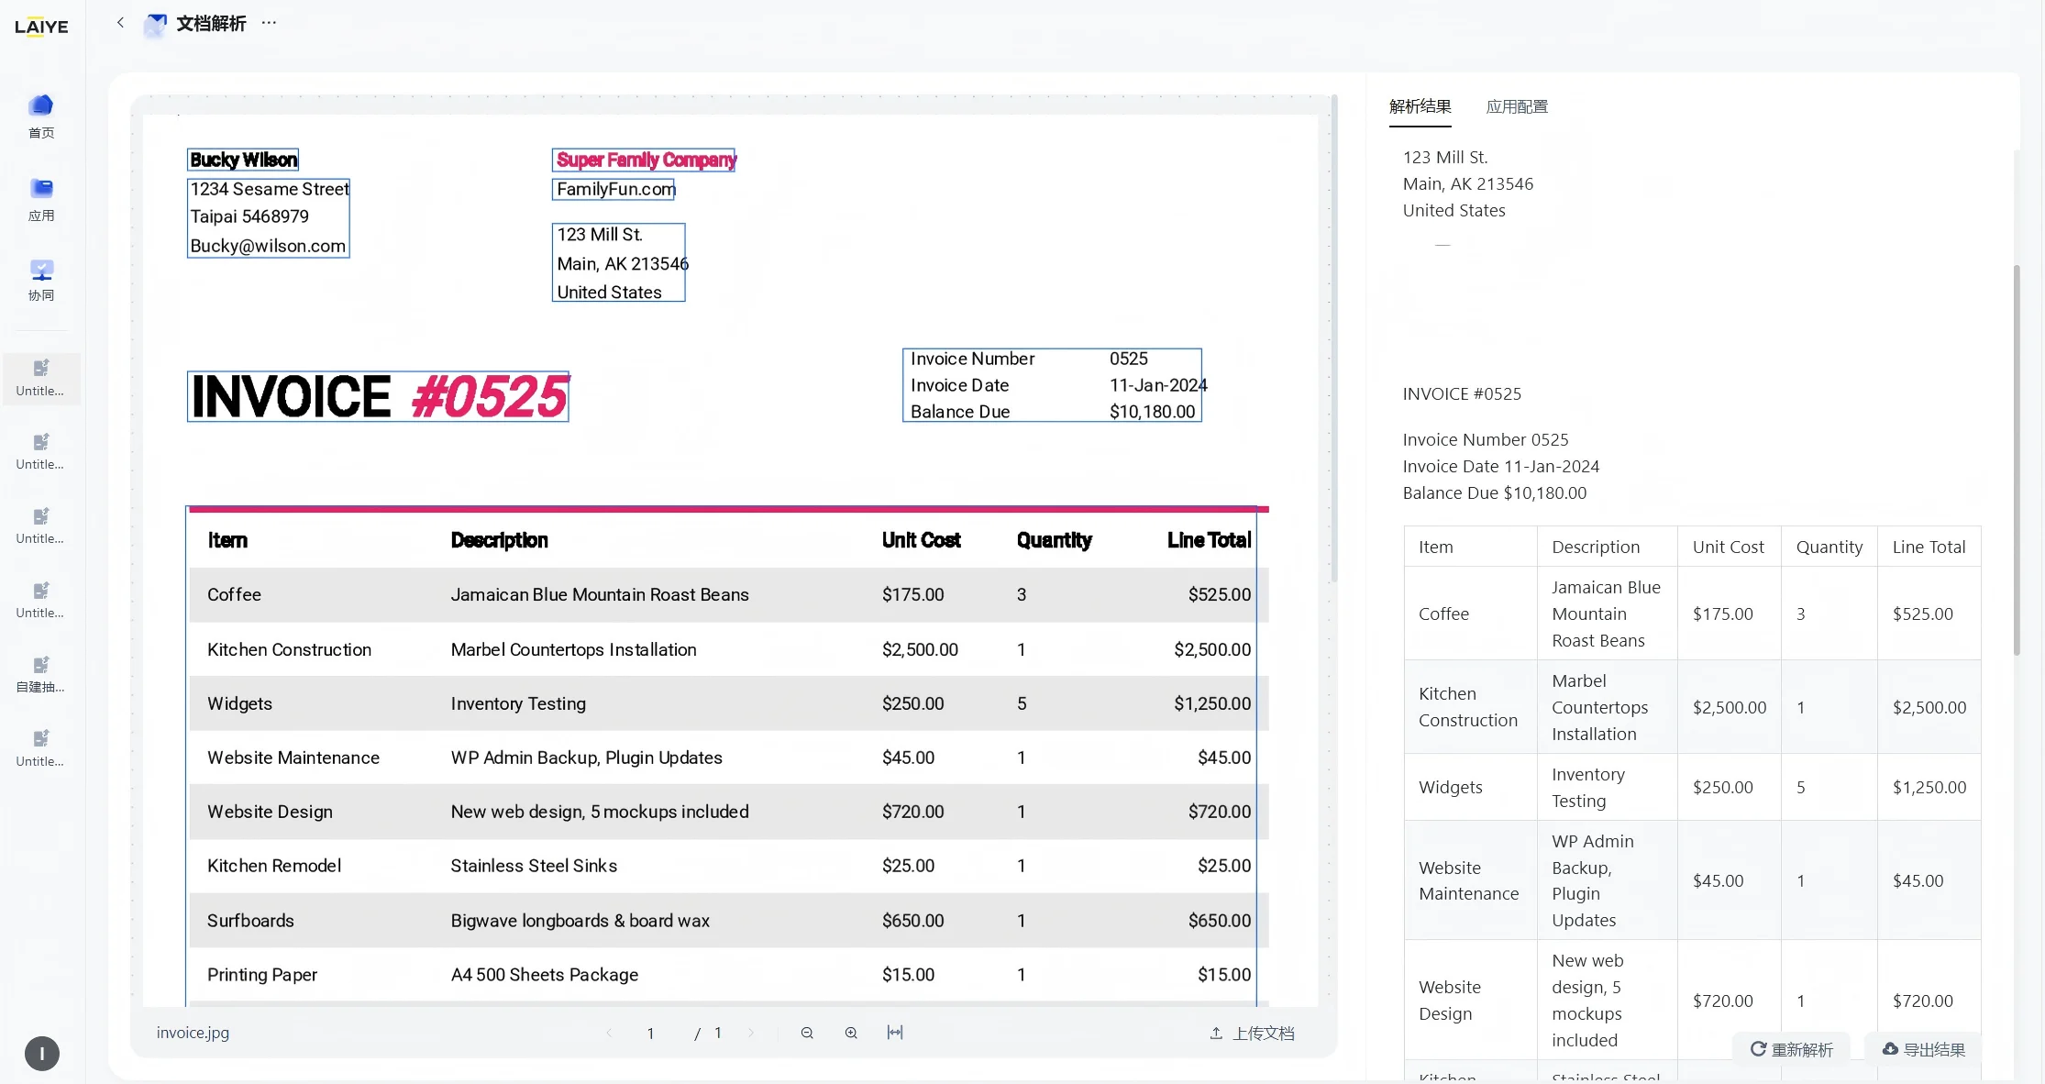Click Line Total header in document
Image resolution: width=2045 pixels, height=1084 pixels.
coord(1209,540)
